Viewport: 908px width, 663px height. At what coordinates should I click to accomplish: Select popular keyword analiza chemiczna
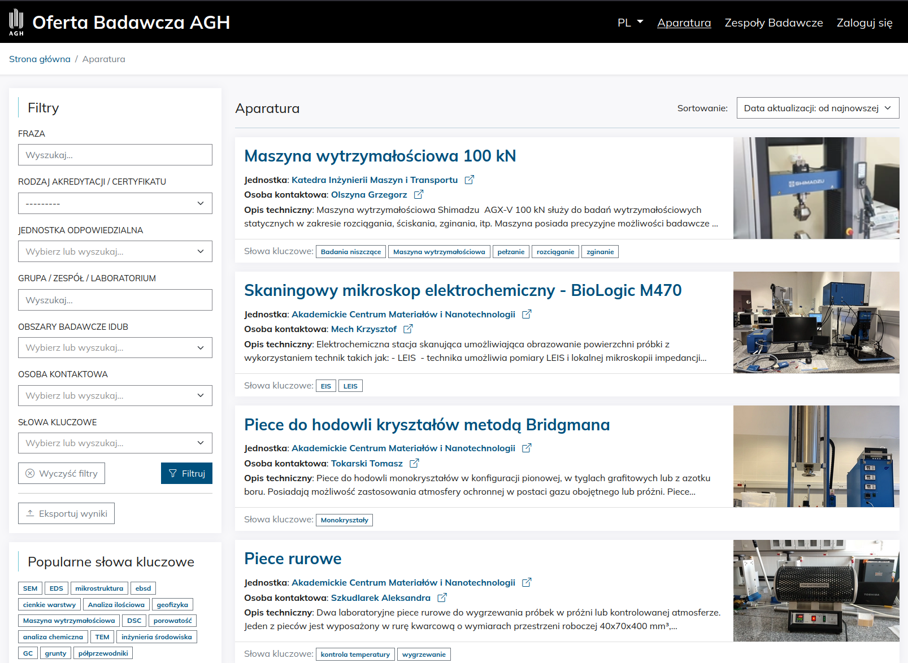pyautogui.click(x=53, y=637)
